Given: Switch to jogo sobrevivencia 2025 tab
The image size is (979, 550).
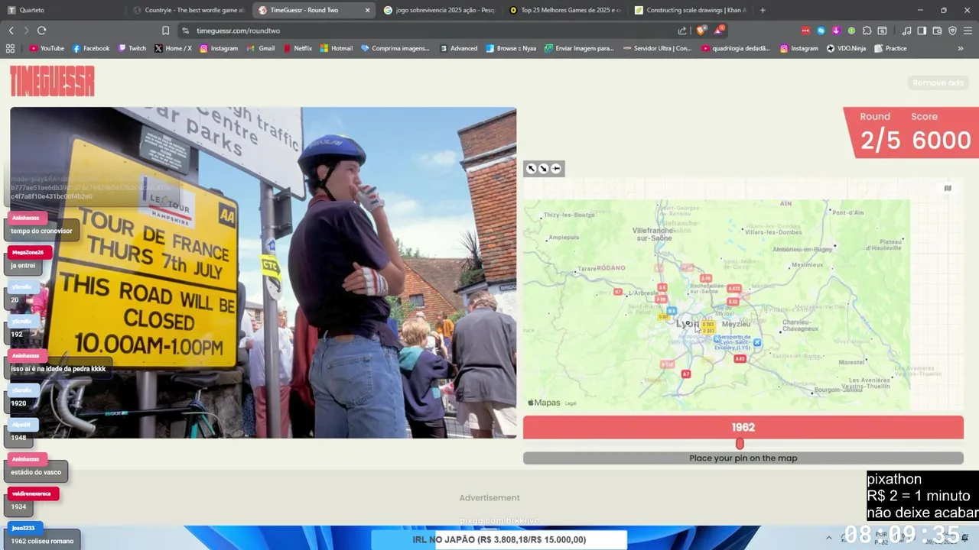Looking at the screenshot, I should point(439,10).
